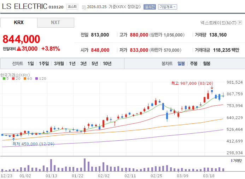Click the 981,524 price axis label
The image size is (245, 179).
point(235,82)
